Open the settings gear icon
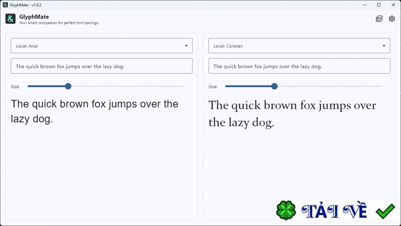This screenshot has height=226, width=401. (x=391, y=19)
